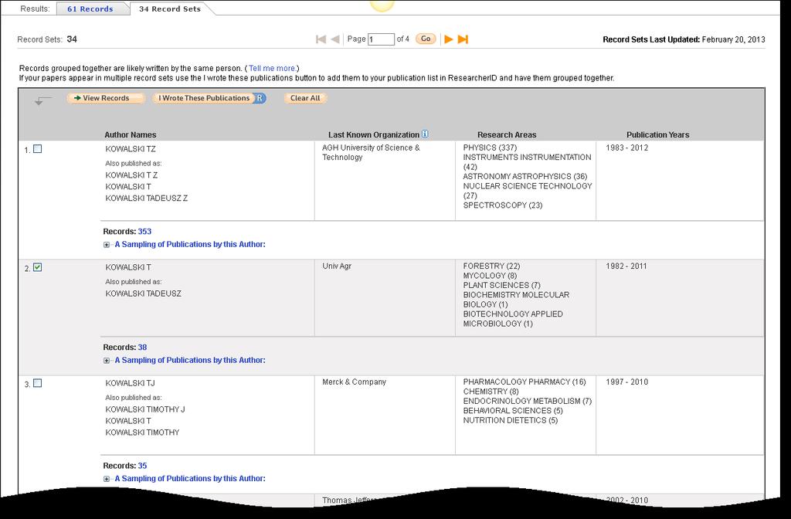Click the 1997 - 2010 publication years
This screenshot has height=519, width=791.
point(627,382)
